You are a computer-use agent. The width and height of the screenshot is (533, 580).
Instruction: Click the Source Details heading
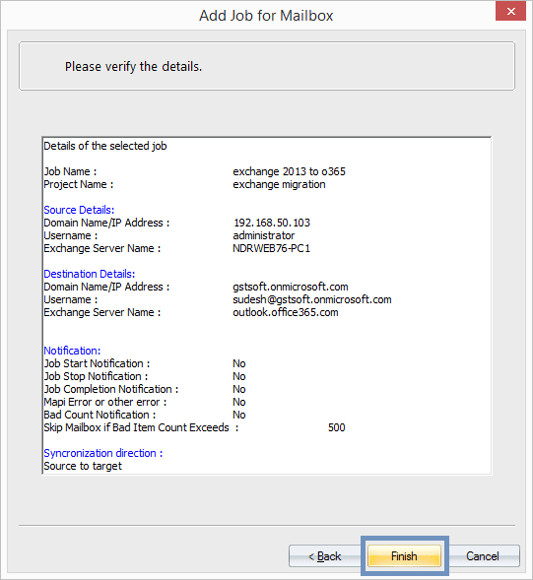point(79,210)
